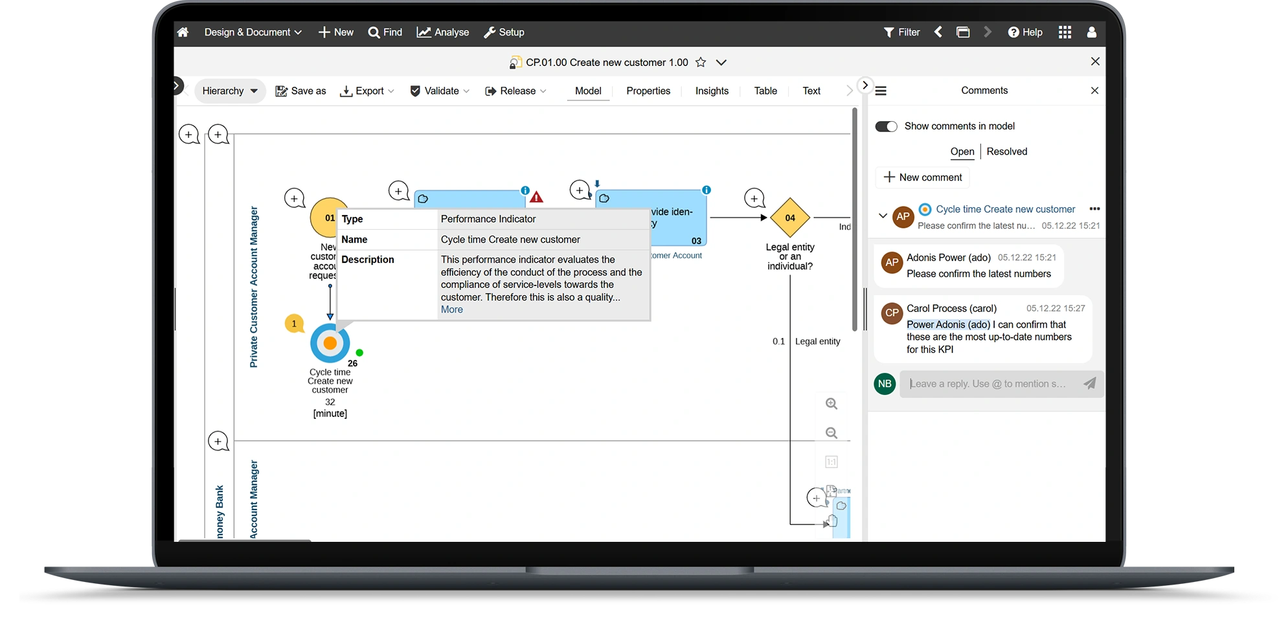The image size is (1279, 626).
Task: Open the apps grid icon
Action: 1065,32
